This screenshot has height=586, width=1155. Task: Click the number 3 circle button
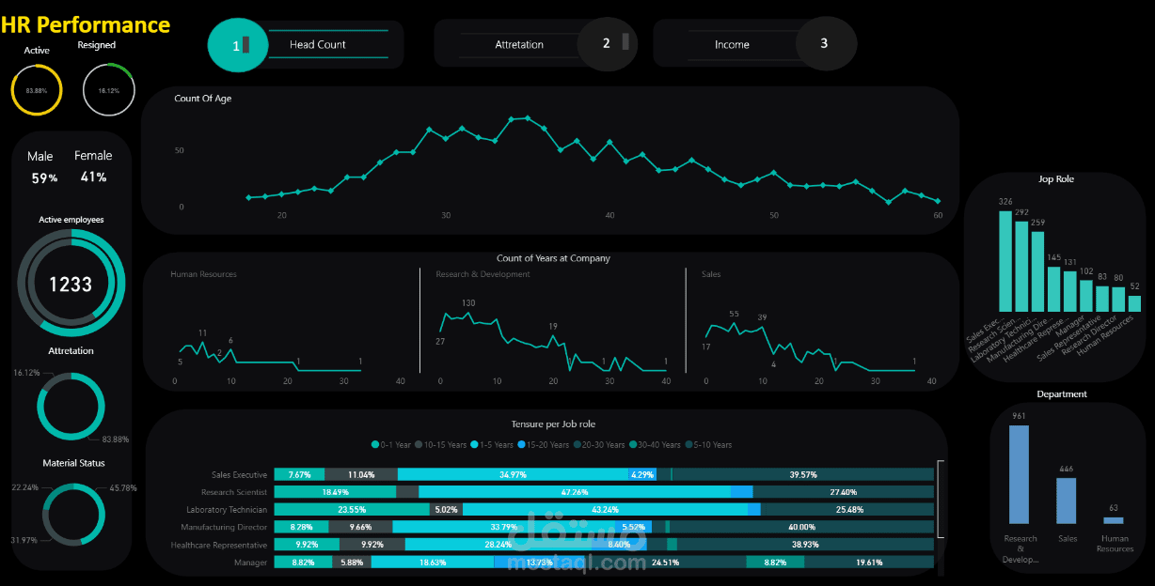click(825, 43)
